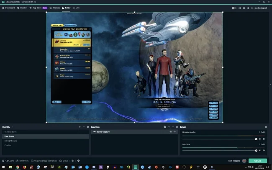
Task: Open Twitch app from the taskbar
Action: [x=101, y=167]
